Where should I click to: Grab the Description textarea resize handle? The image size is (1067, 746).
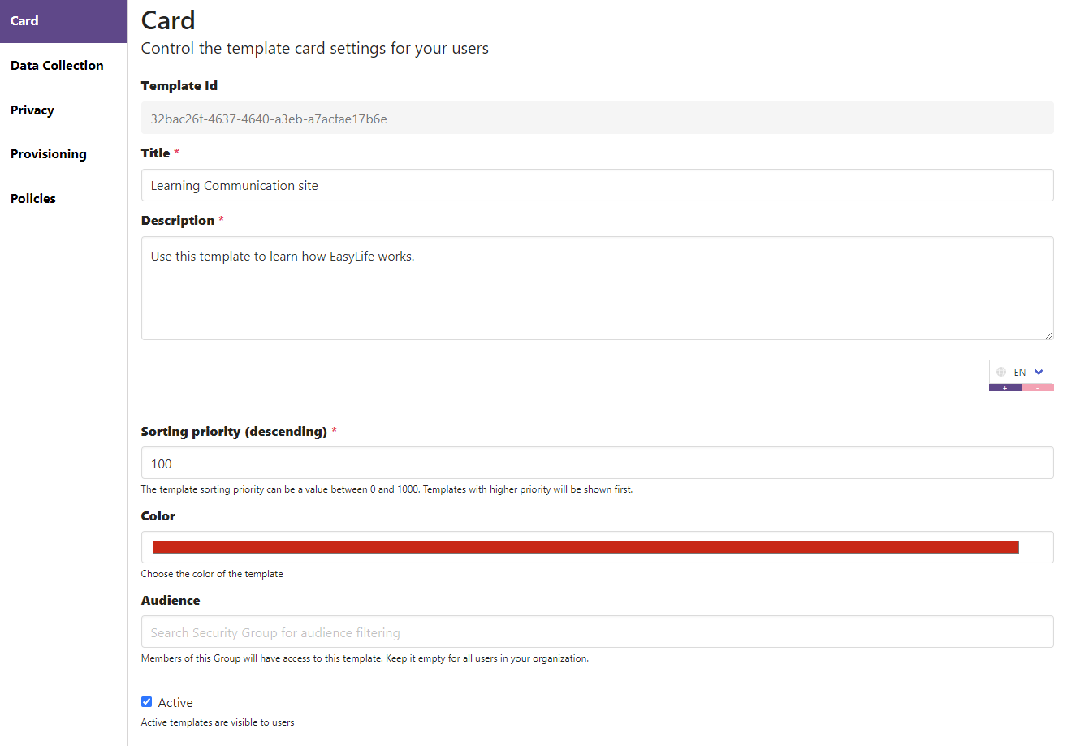point(1048,334)
